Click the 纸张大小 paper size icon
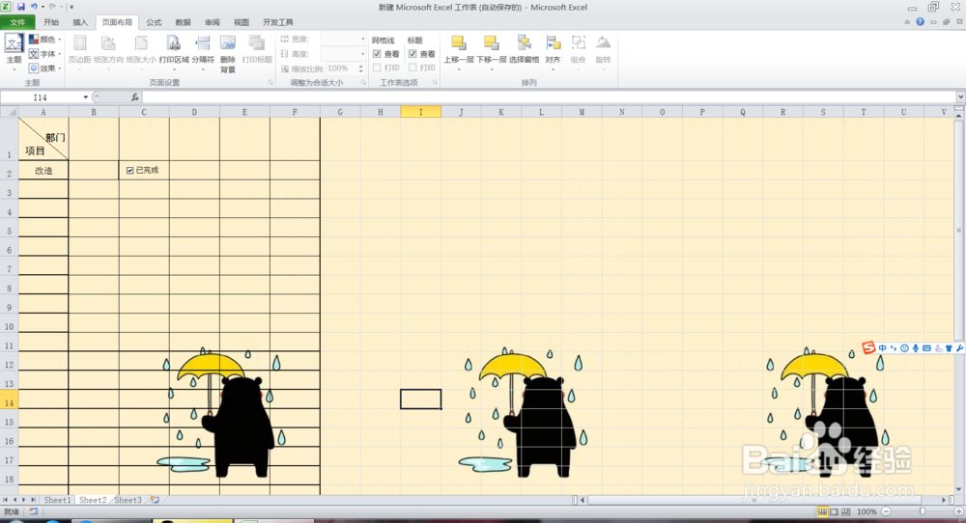The width and height of the screenshot is (966, 523). click(141, 43)
